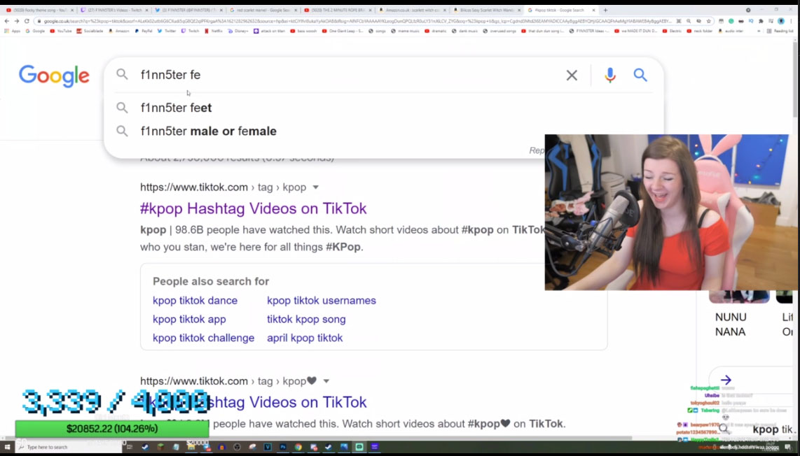Screen dimensions: 800x456
Task: Click the green $20852.22 donation progress bar
Action: pos(112,429)
